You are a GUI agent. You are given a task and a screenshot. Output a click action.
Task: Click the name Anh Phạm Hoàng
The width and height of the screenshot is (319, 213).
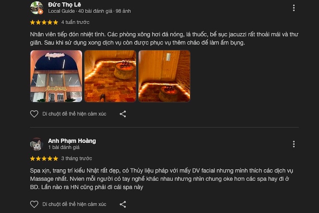click(x=72, y=141)
